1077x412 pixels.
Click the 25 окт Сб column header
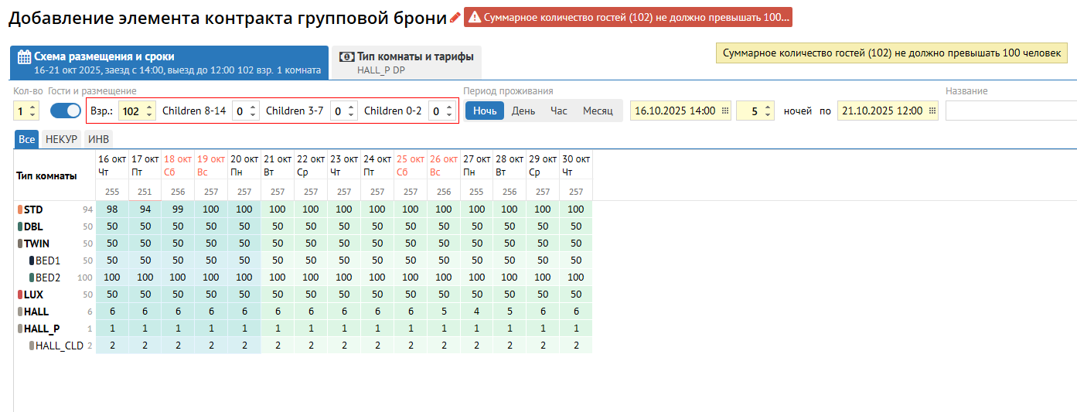(411, 165)
